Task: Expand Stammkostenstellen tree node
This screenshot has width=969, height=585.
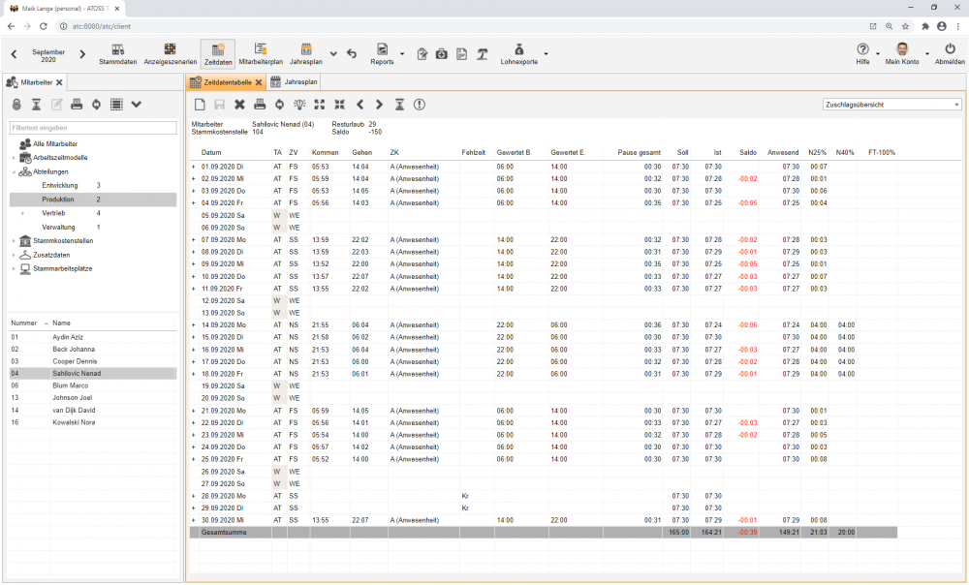Action: 14,241
